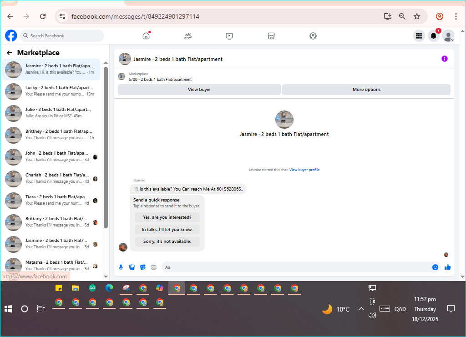Open John conversation
The height and width of the screenshot is (337, 466).
(51, 157)
